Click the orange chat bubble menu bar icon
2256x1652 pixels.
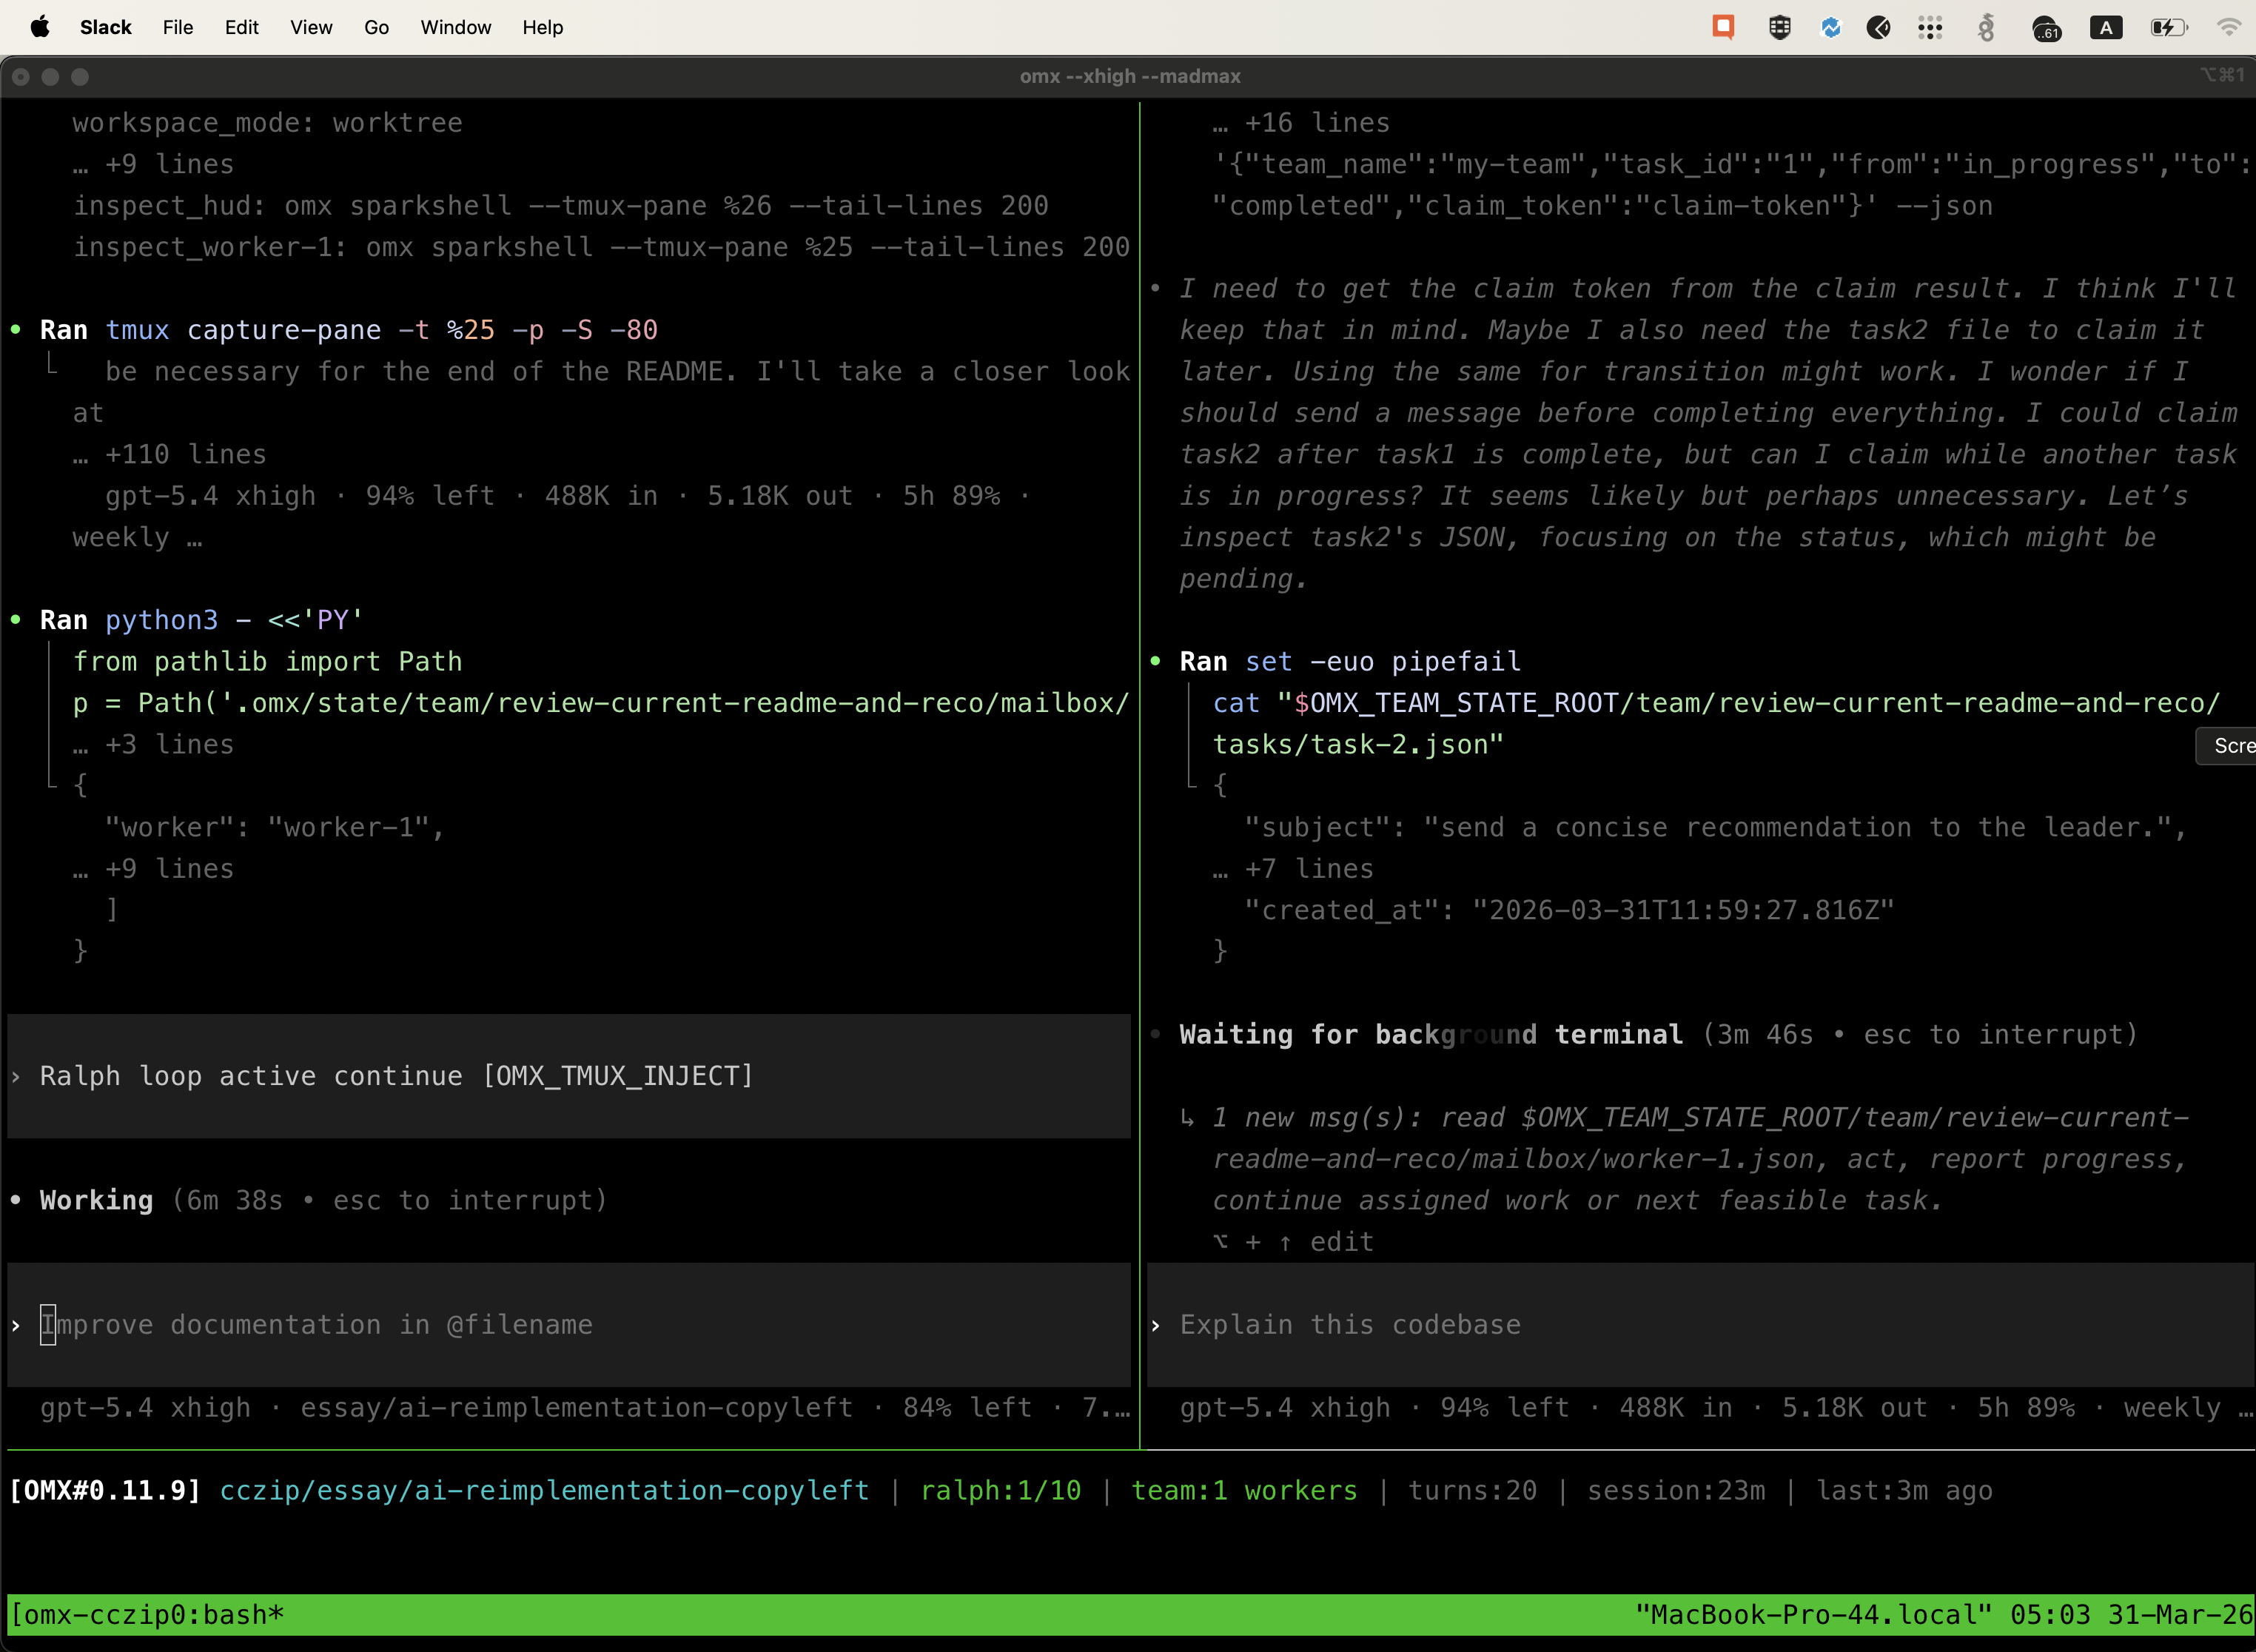coord(1723,27)
